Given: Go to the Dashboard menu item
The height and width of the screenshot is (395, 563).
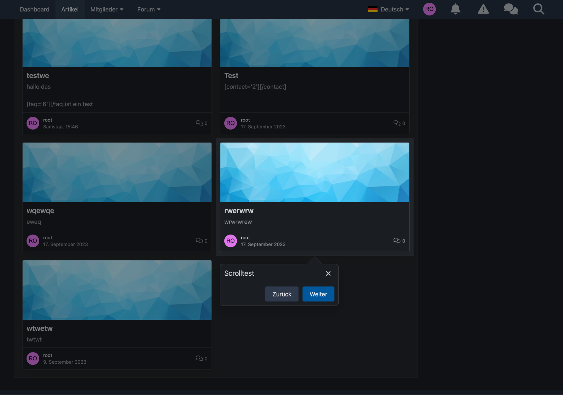Looking at the screenshot, I should click(35, 9).
